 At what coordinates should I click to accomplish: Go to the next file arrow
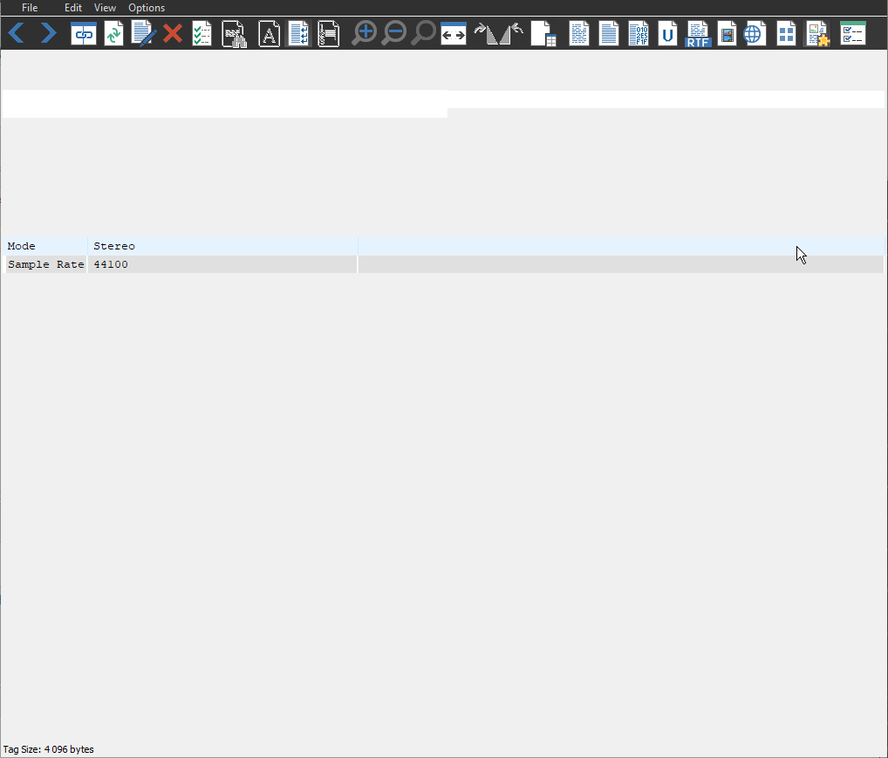[48, 33]
